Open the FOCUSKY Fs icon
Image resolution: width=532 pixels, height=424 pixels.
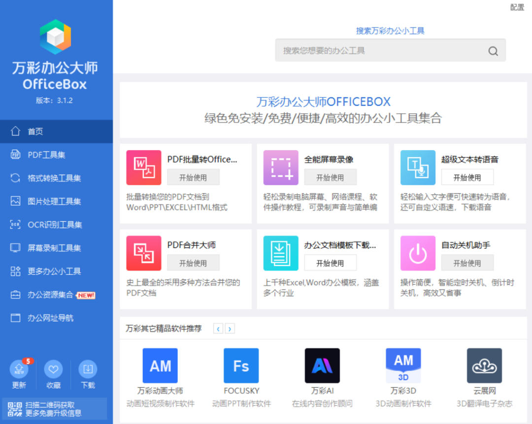point(241,365)
